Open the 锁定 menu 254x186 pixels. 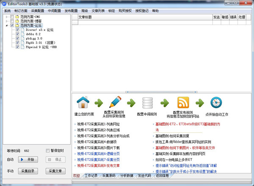112,11
